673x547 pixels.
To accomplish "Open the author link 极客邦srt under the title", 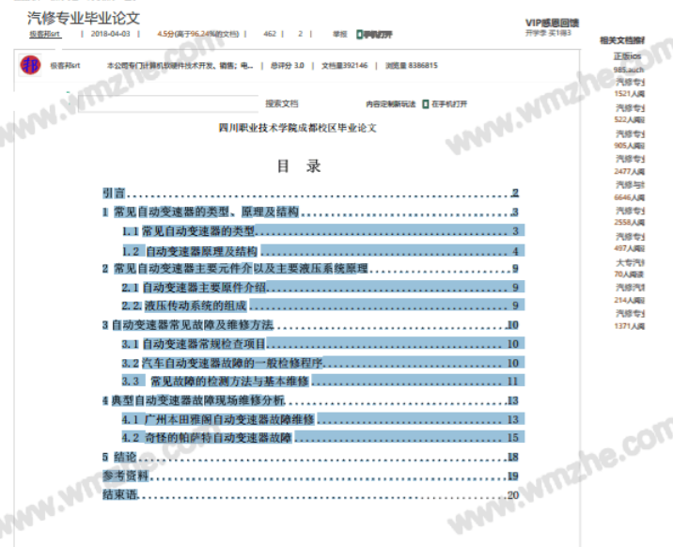I will (x=44, y=34).
